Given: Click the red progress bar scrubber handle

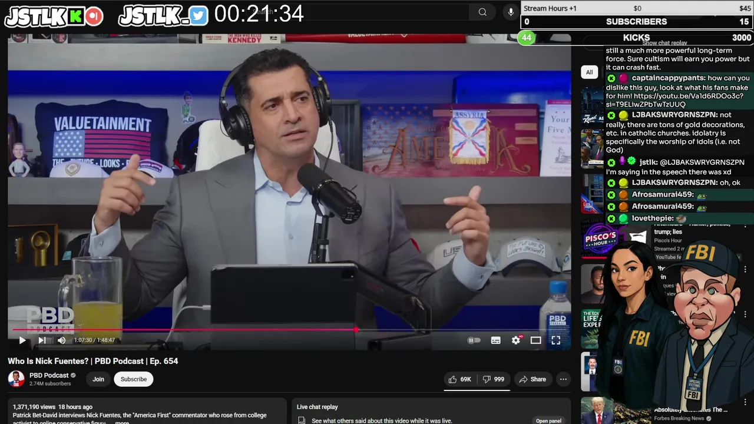Looking at the screenshot, I should (356, 330).
